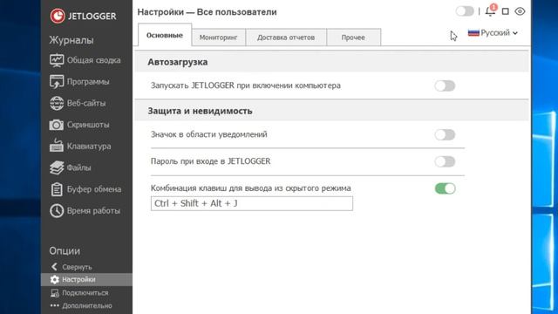Switch to the Мониторинг tab
The height and width of the screenshot is (314, 558).
pyautogui.click(x=218, y=38)
